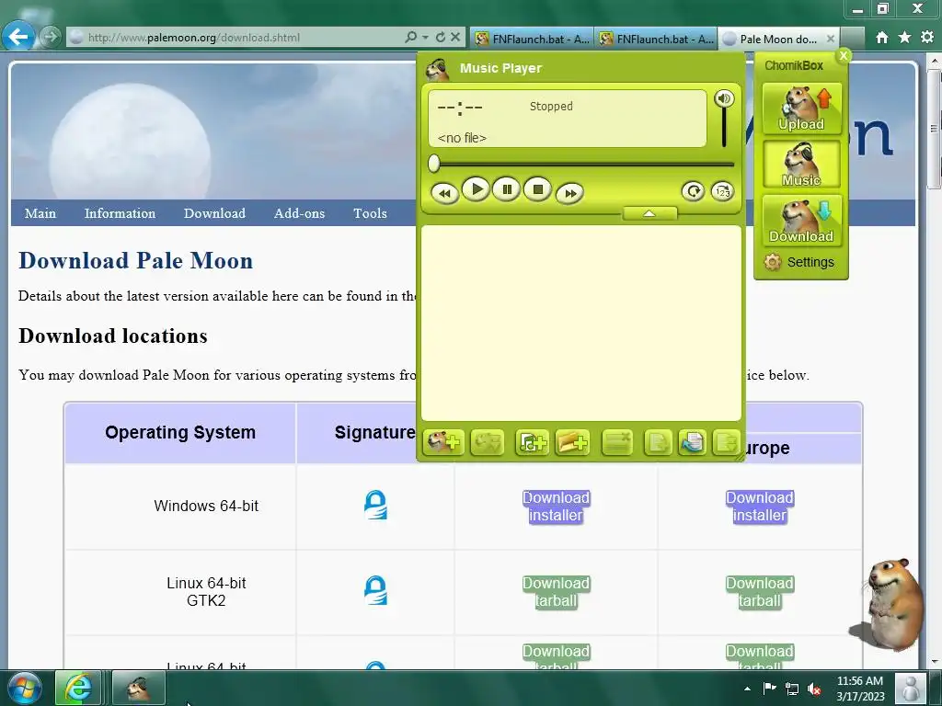Show hidden system tray icons

tap(747, 689)
